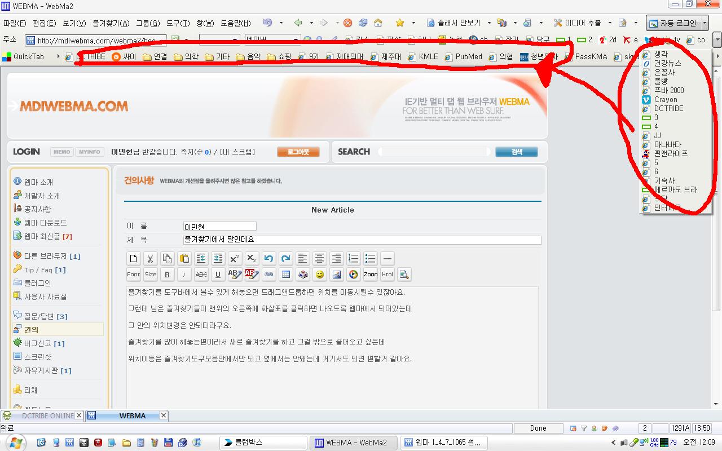Toggle underline formatting in editor
The height and width of the screenshot is (451, 722).
pos(218,275)
